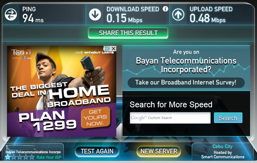Click the Cebu City server label
Viewport: 257px width, 163px height.
[x=222, y=146]
